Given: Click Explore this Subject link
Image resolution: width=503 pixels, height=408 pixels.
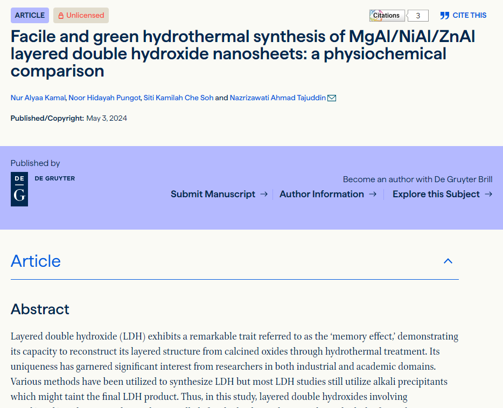Looking at the screenshot, I should pos(436,194).
